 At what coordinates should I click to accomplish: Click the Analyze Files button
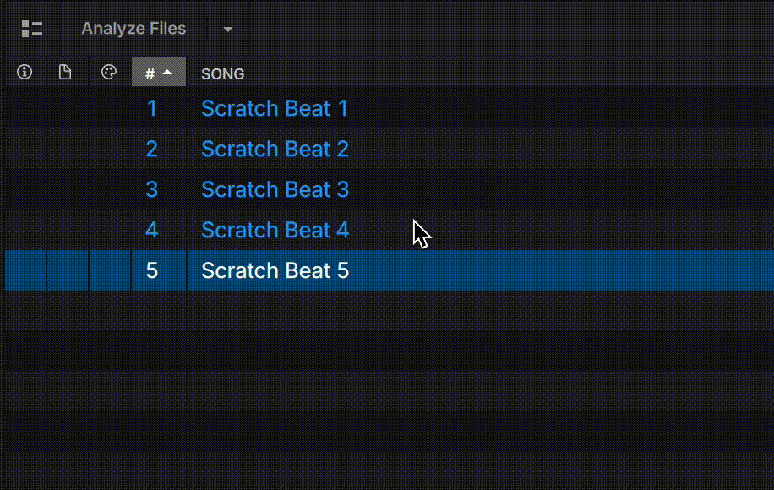click(133, 28)
